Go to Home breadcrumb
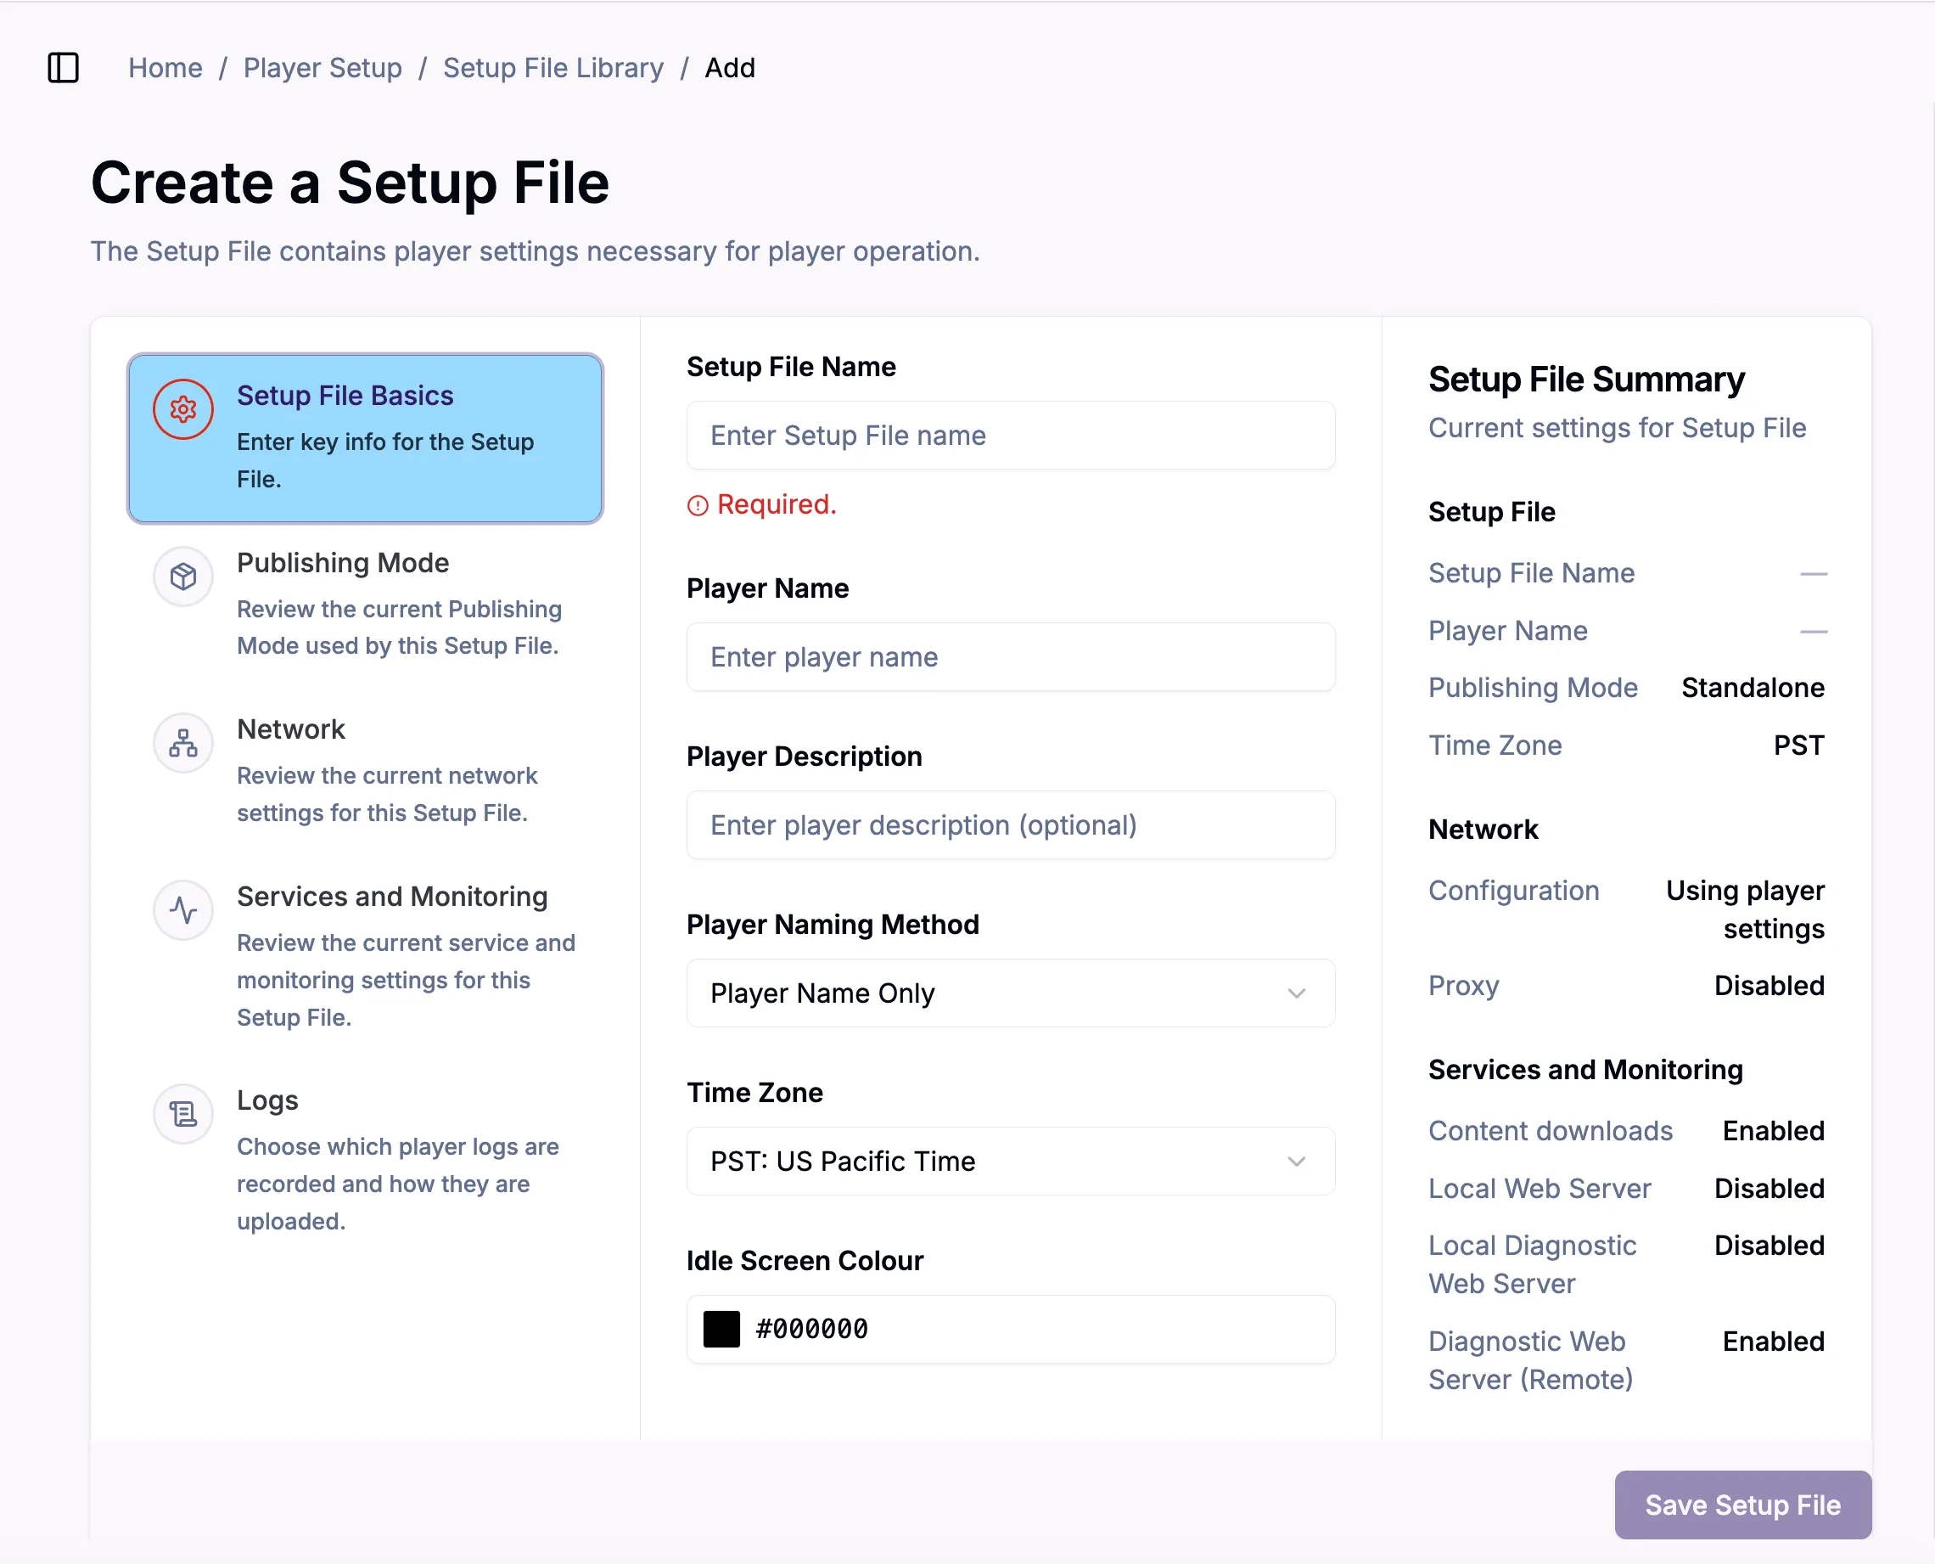 pos(165,68)
